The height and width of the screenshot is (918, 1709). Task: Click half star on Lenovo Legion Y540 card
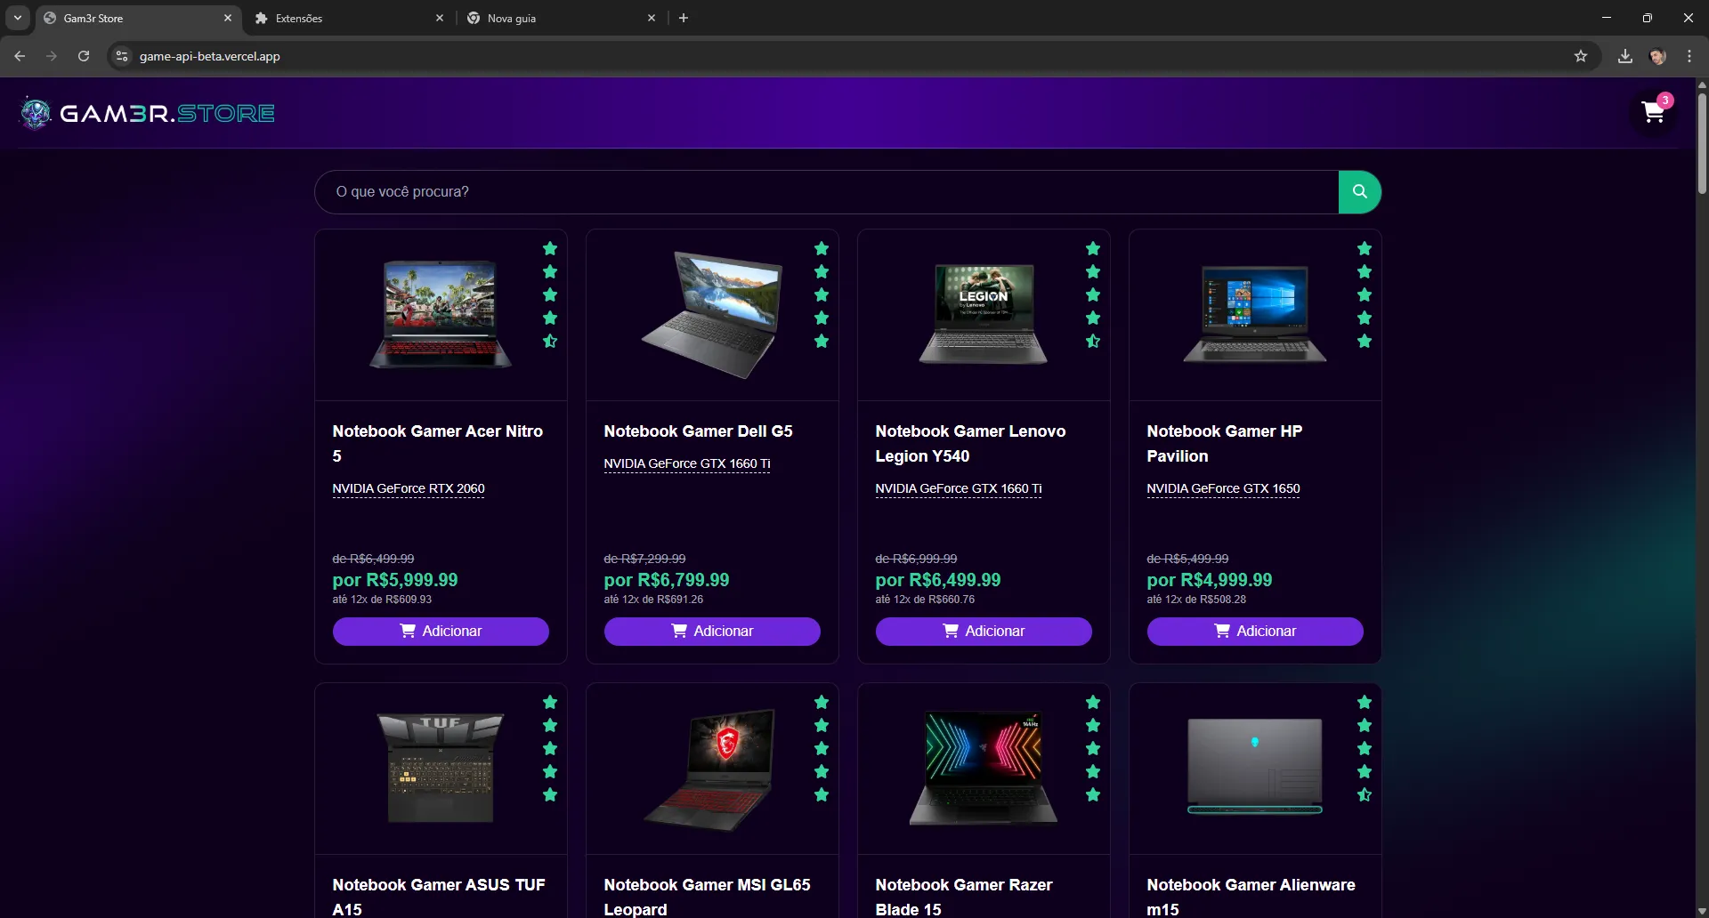click(x=1093, y=341)
